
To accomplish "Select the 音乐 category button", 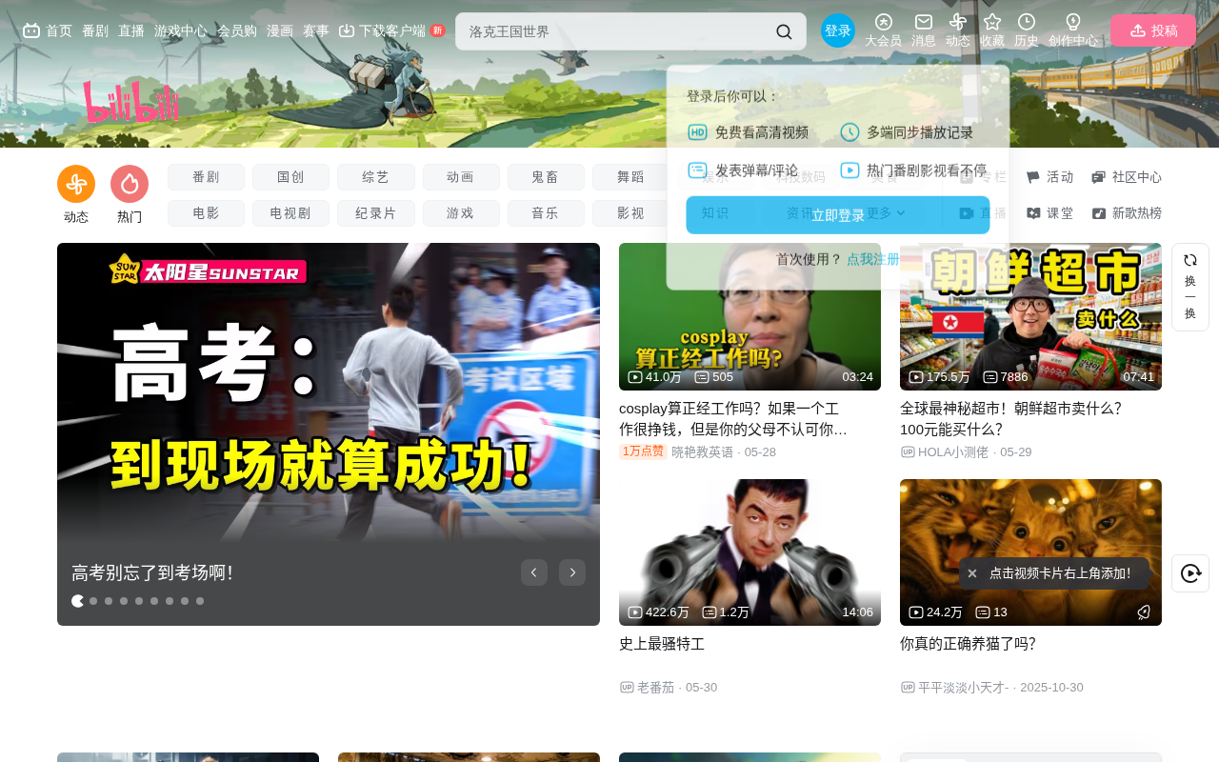I will pyautogui.click(x=546, y=213).
